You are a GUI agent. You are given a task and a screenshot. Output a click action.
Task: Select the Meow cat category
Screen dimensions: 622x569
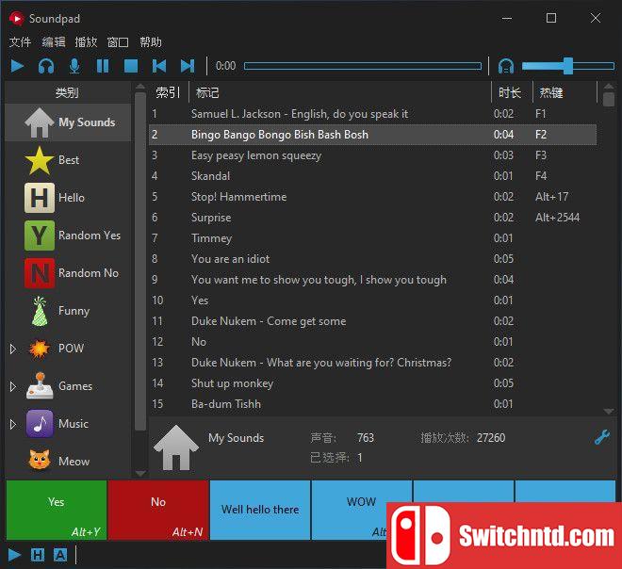68,462
